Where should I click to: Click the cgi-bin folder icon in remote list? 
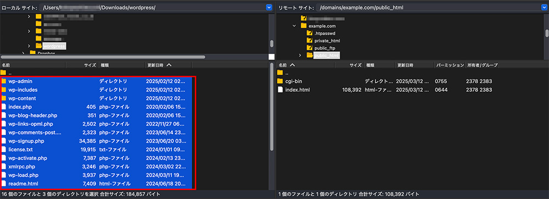pos(280,81)
